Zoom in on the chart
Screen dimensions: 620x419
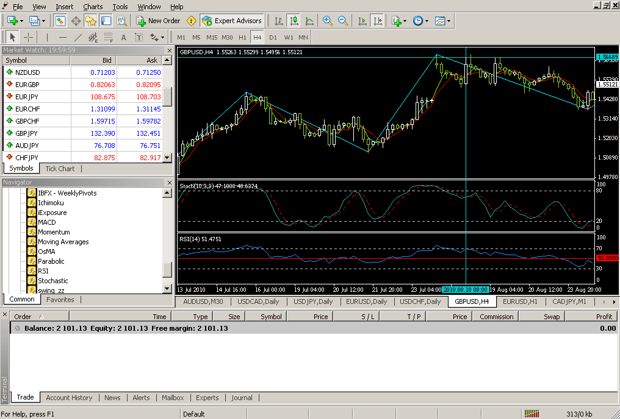click(328, 21)
